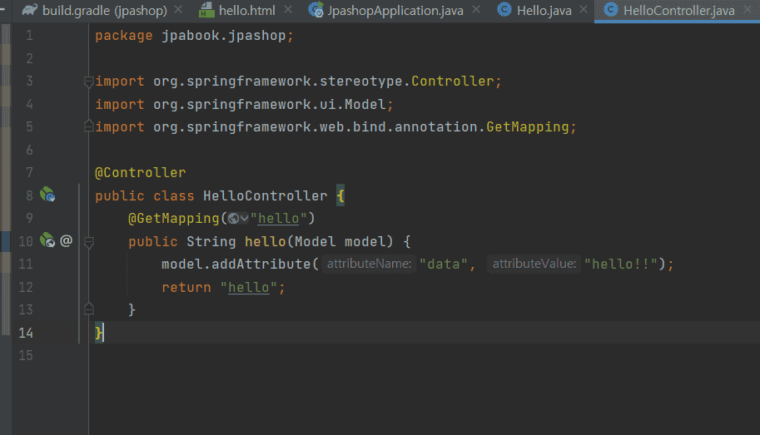This screenshot has width=760, height=435.
Task: Click fold end marker at the last import line
Action: (x=88, y=127)
